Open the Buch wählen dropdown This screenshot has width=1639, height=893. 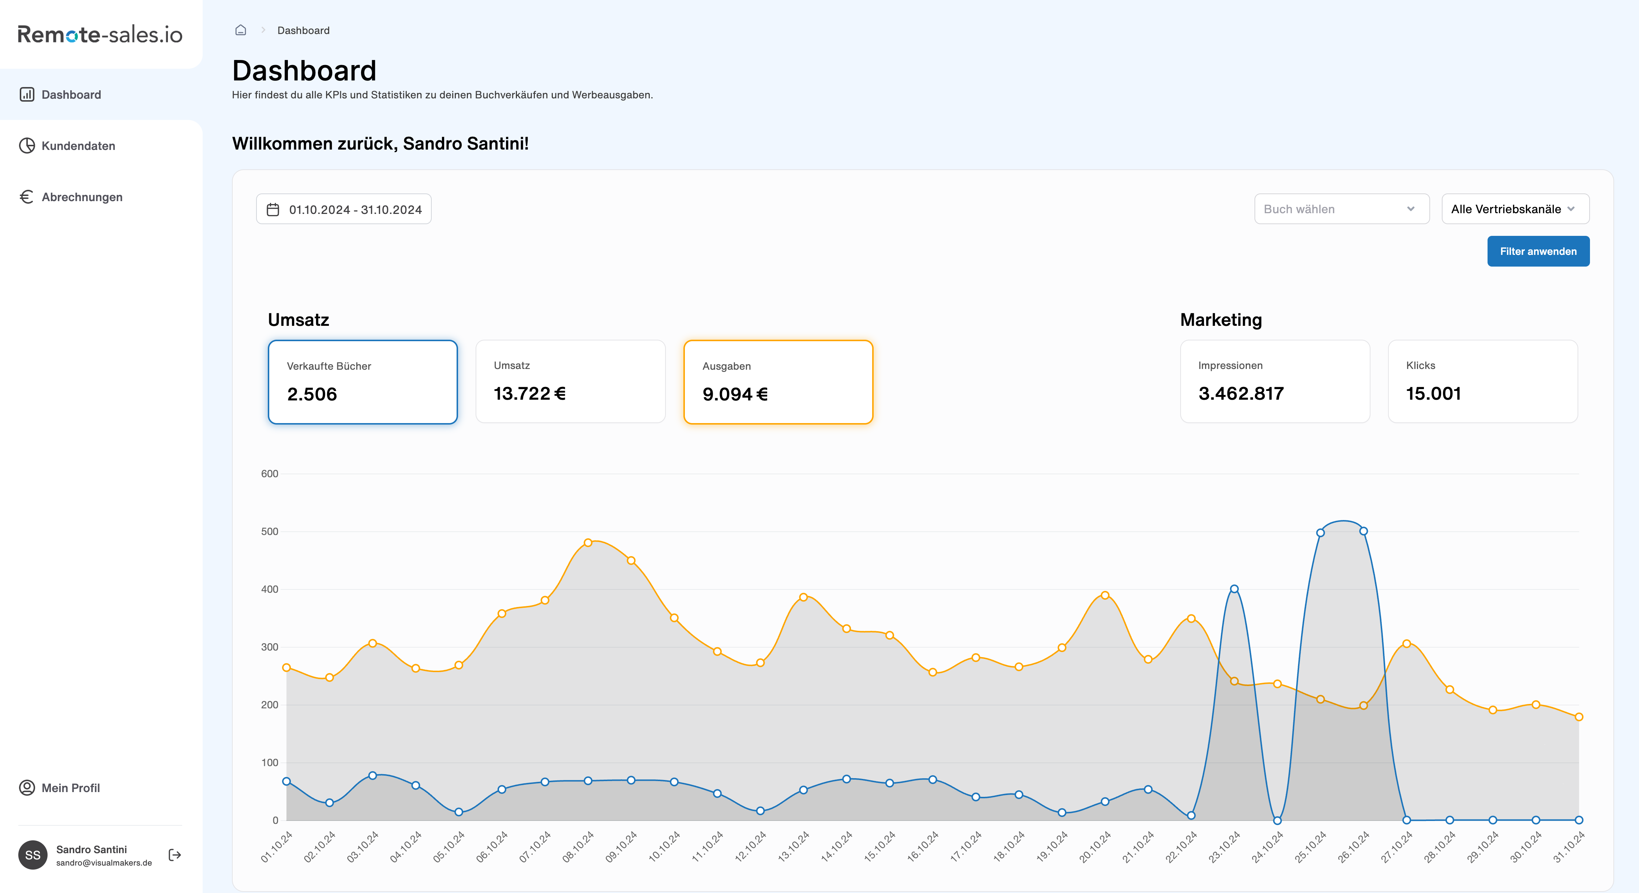point(1341,208)
